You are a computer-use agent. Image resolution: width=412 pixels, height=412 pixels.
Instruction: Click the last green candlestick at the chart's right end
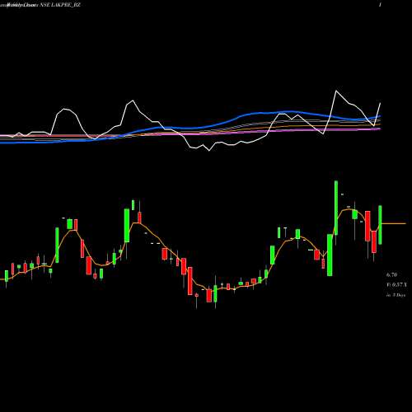click(380, 225)
